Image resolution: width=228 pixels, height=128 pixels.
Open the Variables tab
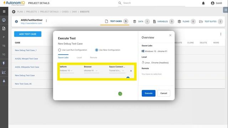164,21
